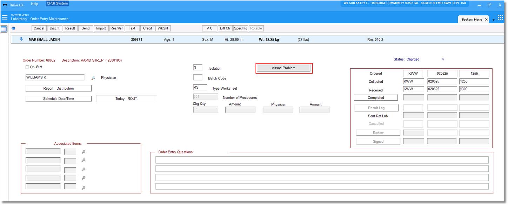Click the V C toolbar button
This screenshot has width=508, height=205.
pyautogui.click(x=209, y=28)
